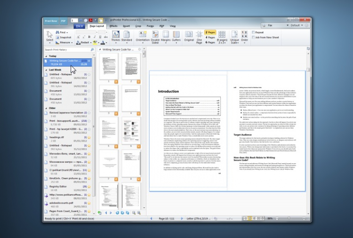This screenshot has height=238, width=353.
Task: Open the Standard page options
Action: click(127, 37)
